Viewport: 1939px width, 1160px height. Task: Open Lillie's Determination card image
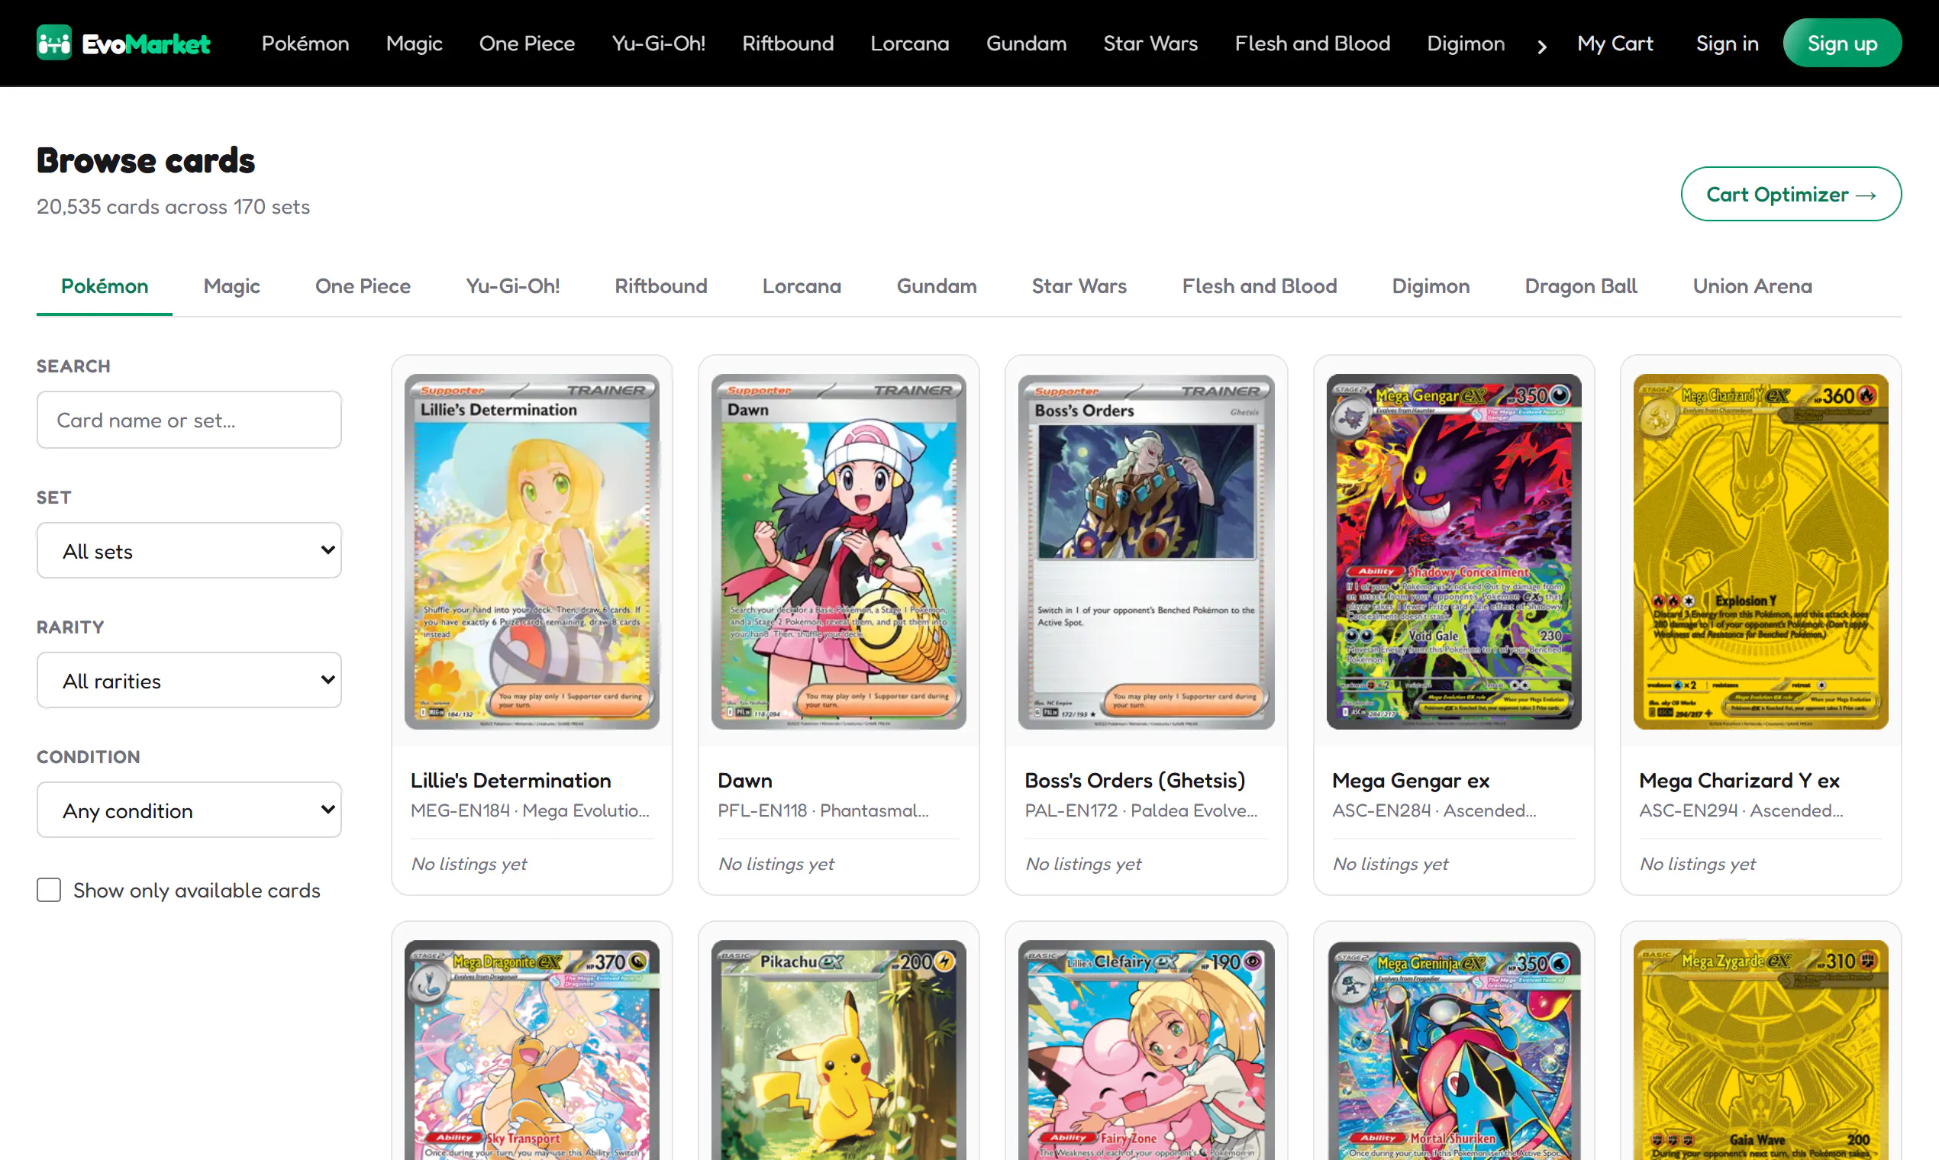[531, 551]
